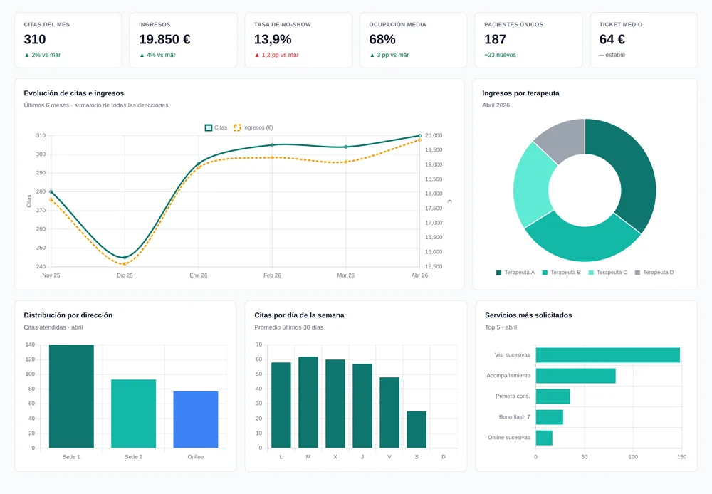
Task: Click the Ticket medio value 64 €
Action: coord(612,39)
